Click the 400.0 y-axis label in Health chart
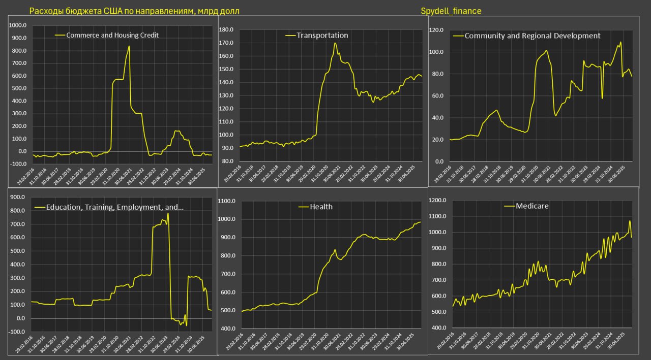651x360 pixels. tap(226, 329)
